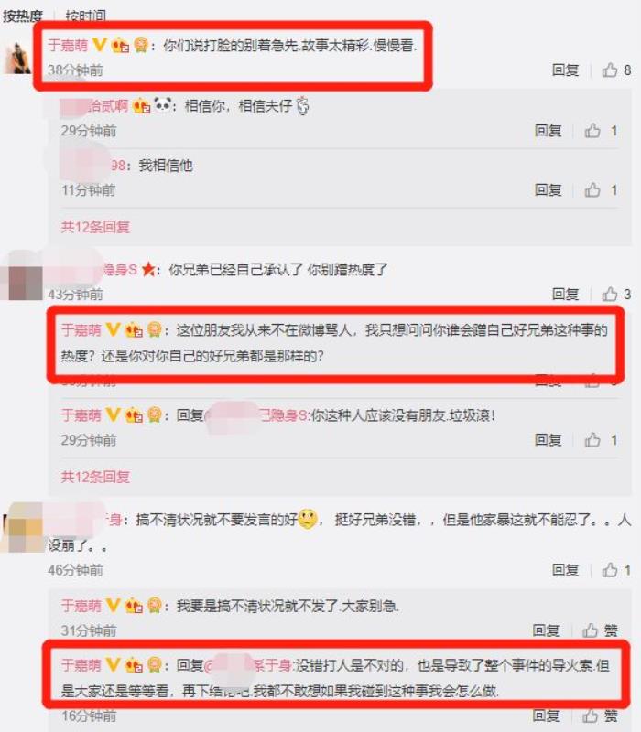The width and height of the screenshot is (641, 732).
Task: Like the 搞不清状况 comment posted 46 minutes ago
Action: (610, 569)
